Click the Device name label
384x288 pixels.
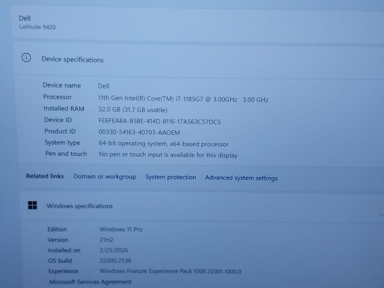(x=62, y=85)
